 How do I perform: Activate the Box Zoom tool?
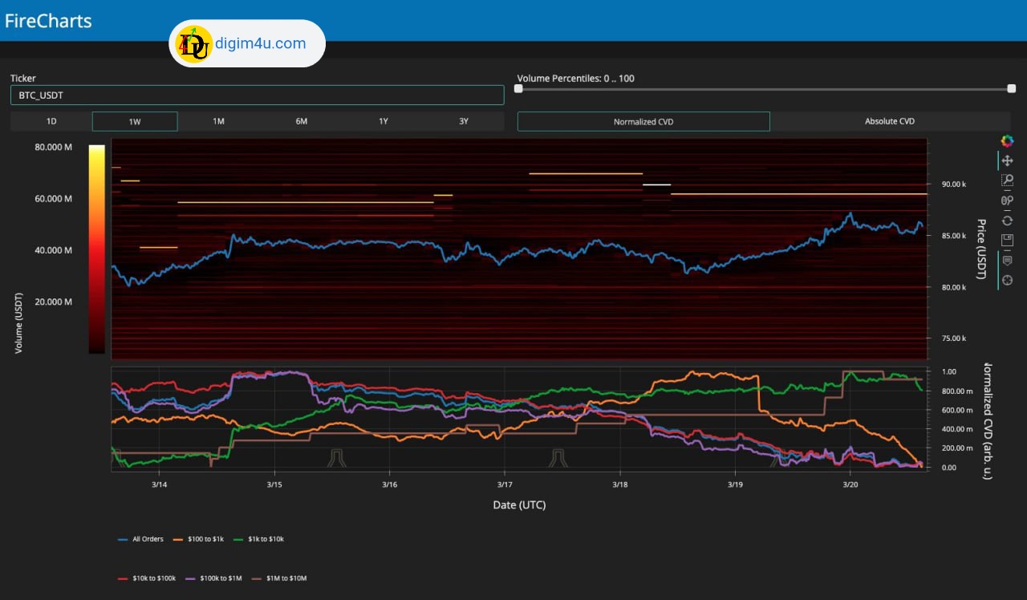point(1007,180)
